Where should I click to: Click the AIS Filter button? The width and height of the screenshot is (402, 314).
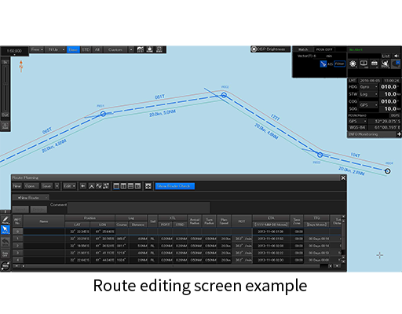click(x=339, y=64)
